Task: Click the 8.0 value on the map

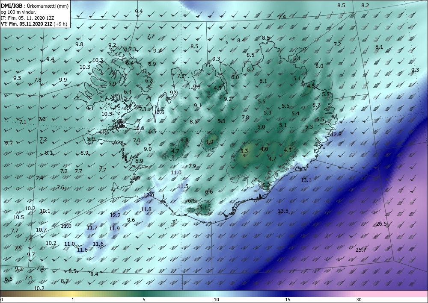Action: coord(319,66)
